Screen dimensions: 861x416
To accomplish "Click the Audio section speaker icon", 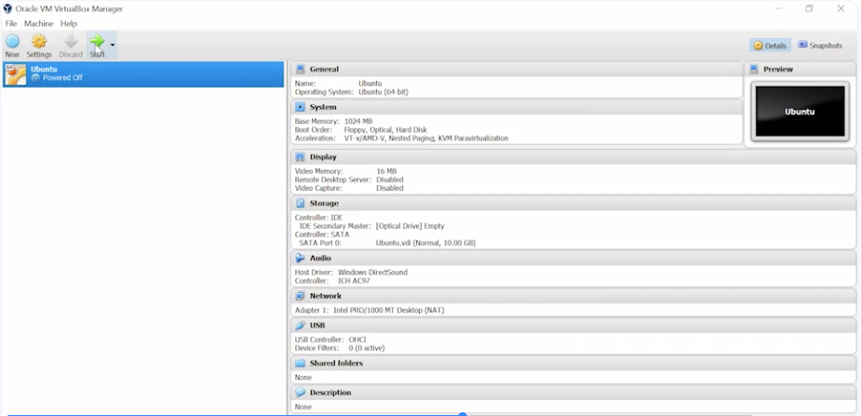I will point(300,258).
